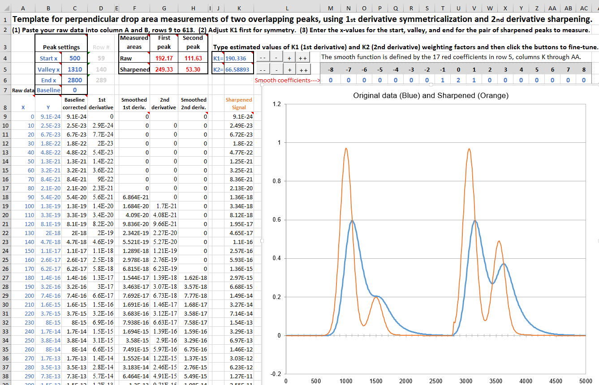Select column K by its header
The height and width of the screenshot is (385, 599).
(x=239, y=8)
